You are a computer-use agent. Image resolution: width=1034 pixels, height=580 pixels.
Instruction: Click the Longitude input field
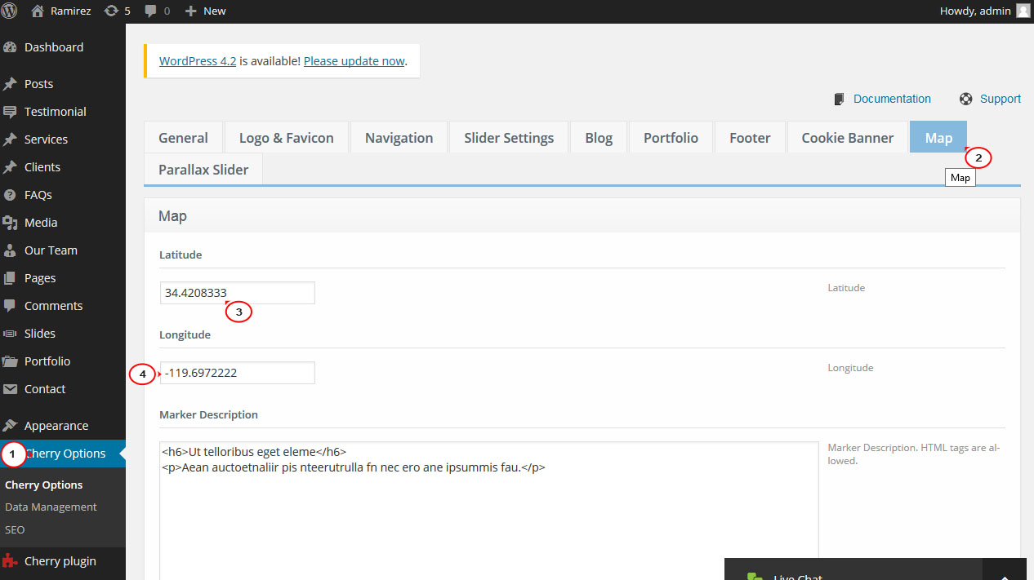(x=237, y=373)
